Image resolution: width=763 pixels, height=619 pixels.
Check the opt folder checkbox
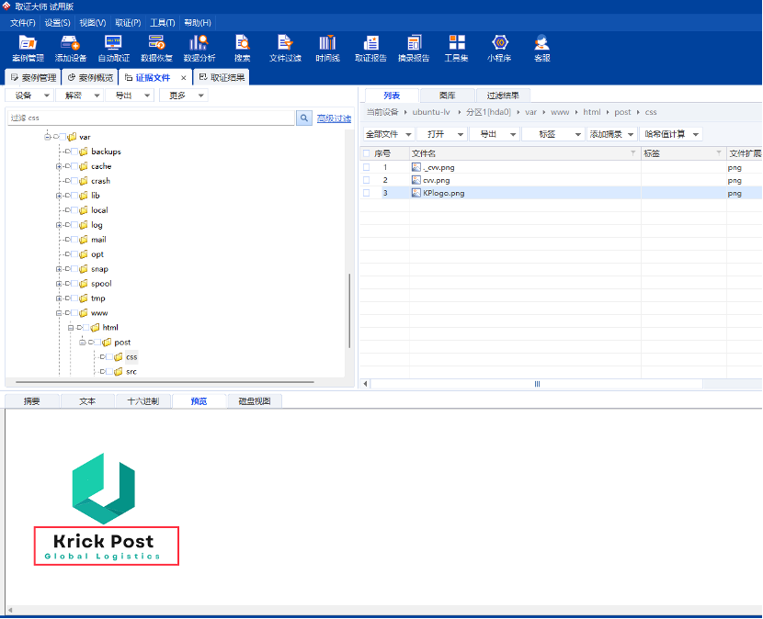(x=74, y=254)
